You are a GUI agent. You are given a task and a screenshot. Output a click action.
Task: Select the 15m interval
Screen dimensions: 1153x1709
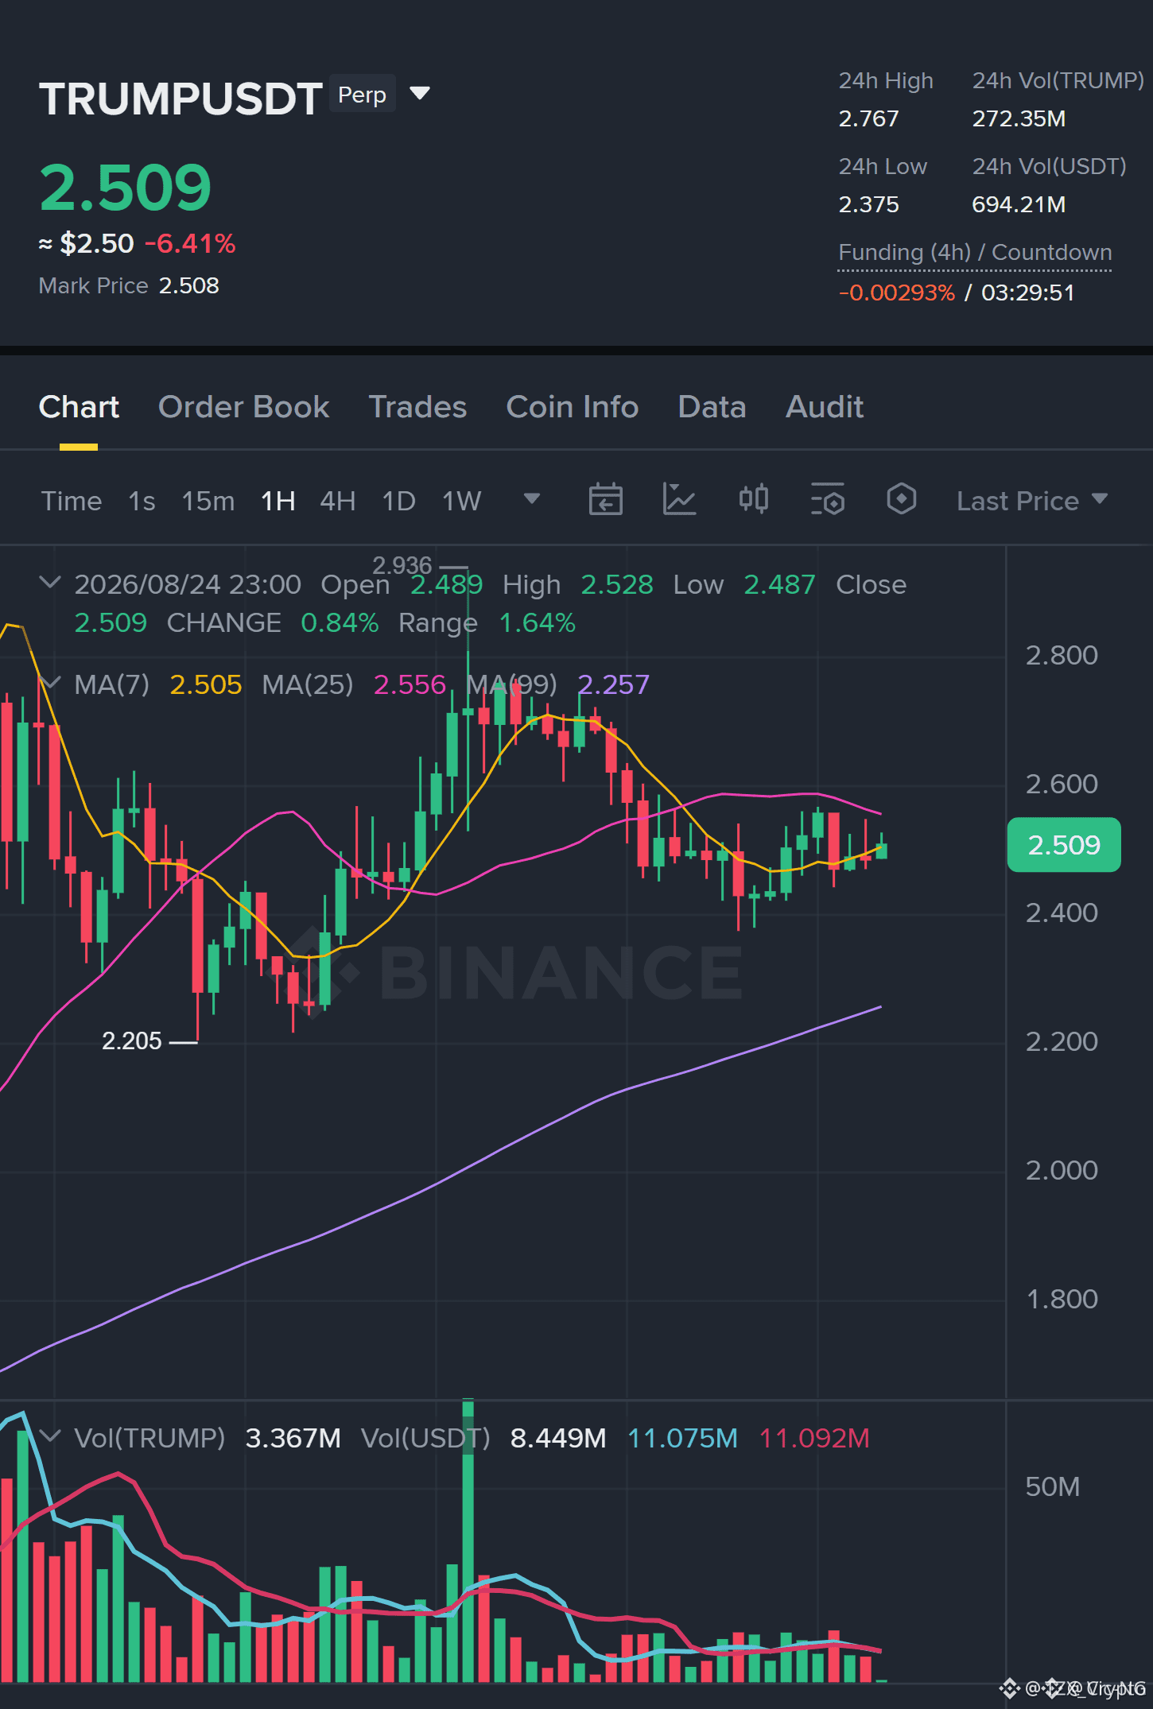pos(208,501)
